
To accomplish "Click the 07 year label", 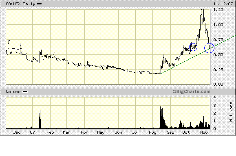I will [x=32, y=132].
